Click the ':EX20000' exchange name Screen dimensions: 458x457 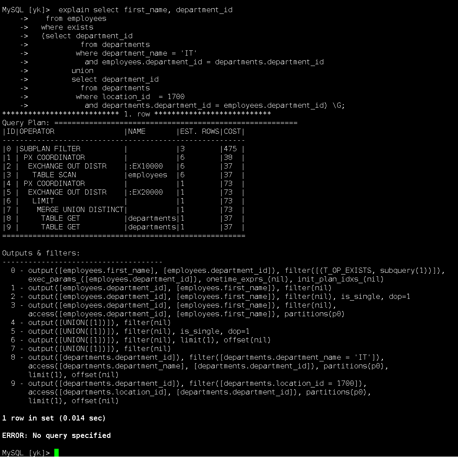146,192
